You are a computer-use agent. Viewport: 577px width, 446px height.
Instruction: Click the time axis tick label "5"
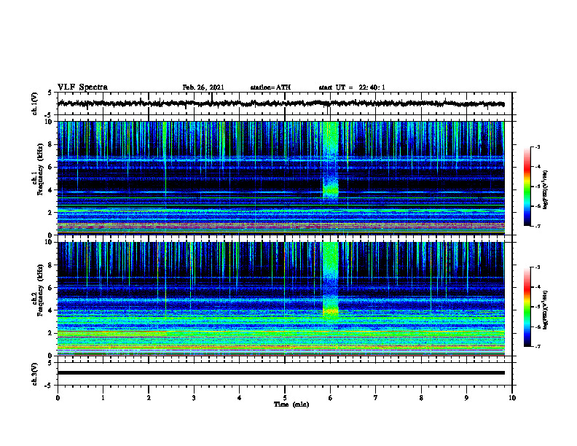pos(285,398)
